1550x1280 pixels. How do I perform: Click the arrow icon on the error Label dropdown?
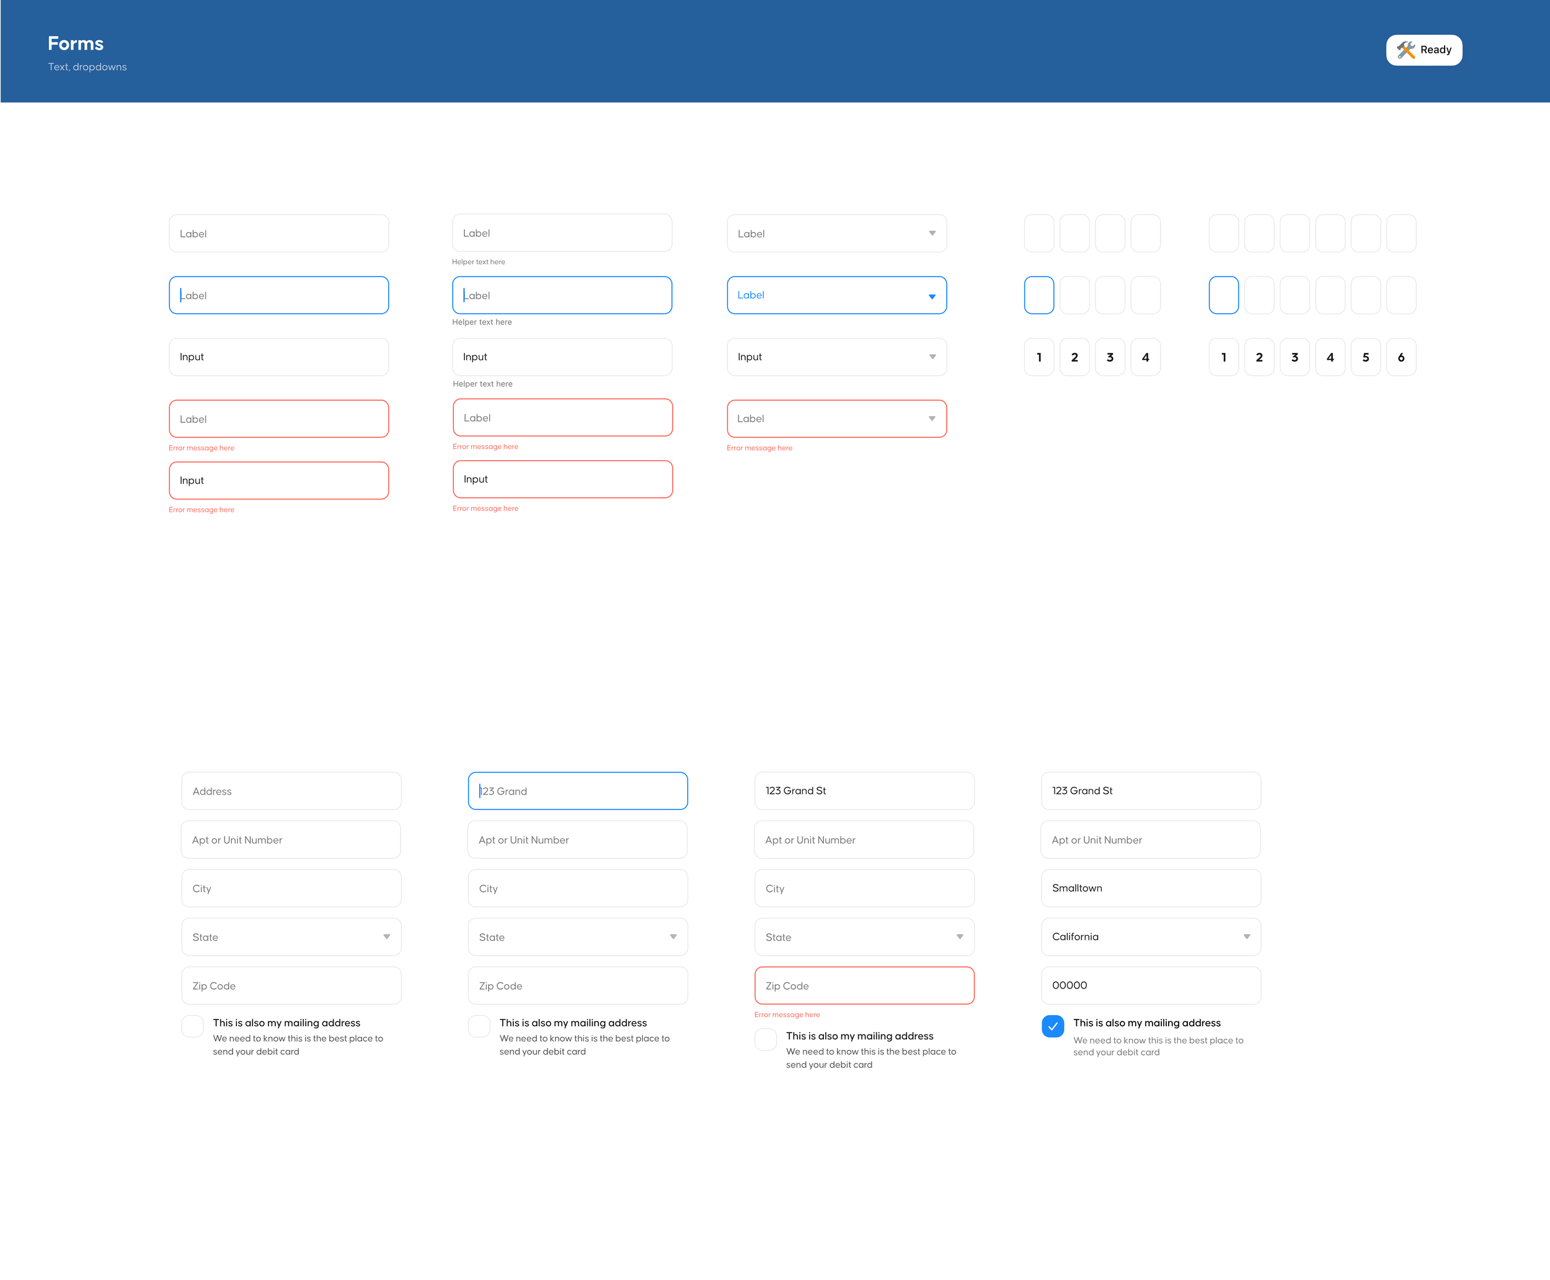coord(932,419)
